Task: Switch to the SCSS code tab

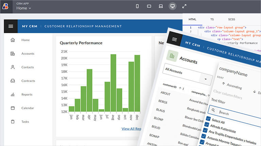Action: click(x=232, y=19)
